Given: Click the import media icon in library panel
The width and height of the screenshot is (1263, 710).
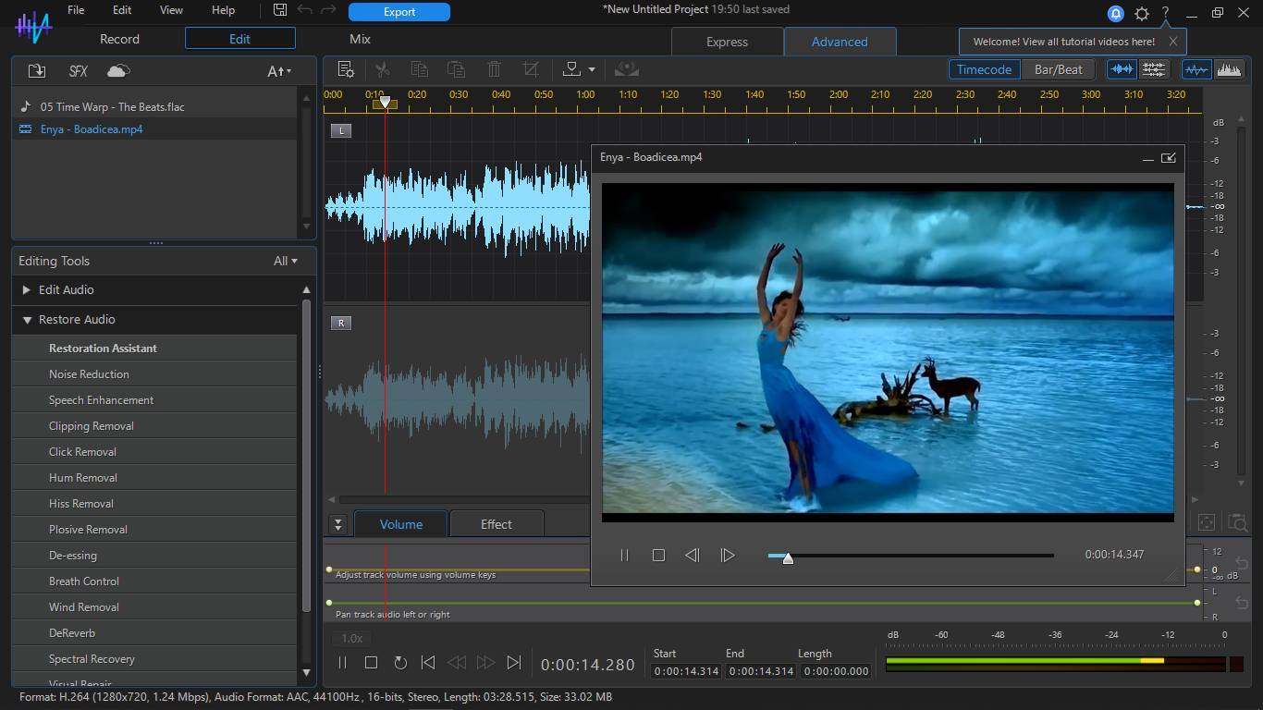Looking at the screenshot, I should coord(37,71).
